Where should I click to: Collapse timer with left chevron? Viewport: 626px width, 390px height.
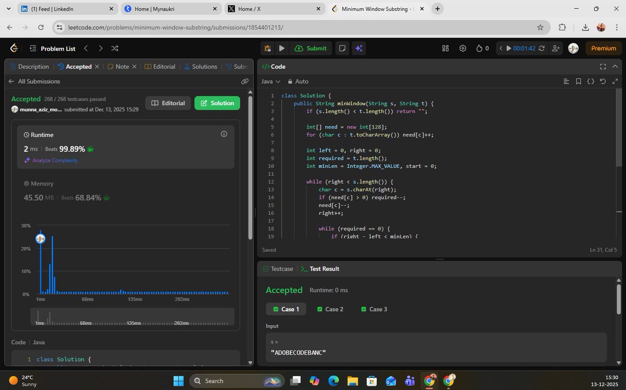click(501, 48)
